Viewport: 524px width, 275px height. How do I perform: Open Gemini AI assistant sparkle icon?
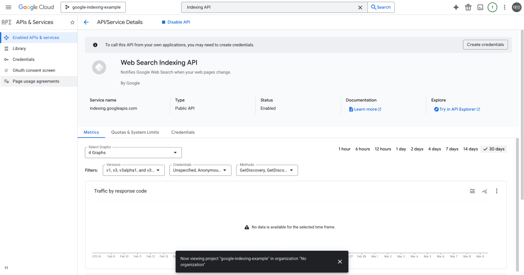tap(456, 7)
